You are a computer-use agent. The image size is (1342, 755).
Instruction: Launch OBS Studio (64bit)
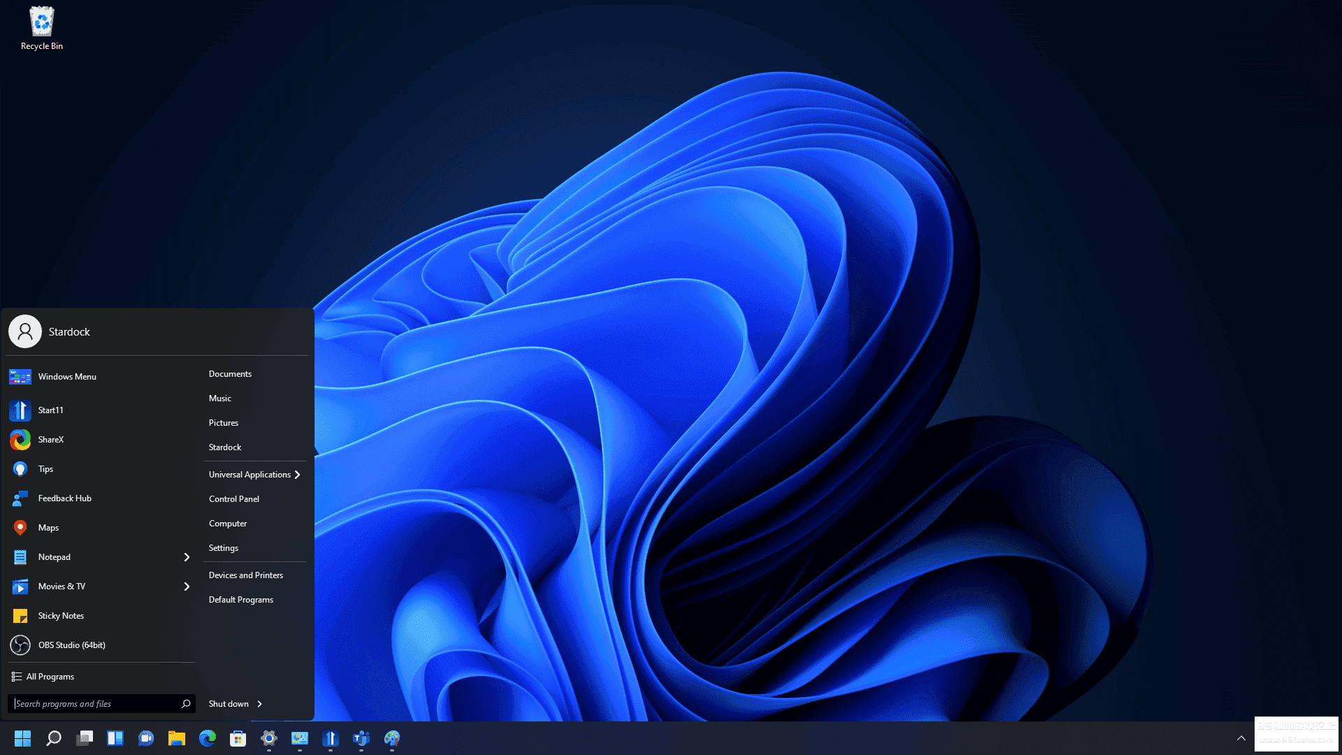(71, 645)
